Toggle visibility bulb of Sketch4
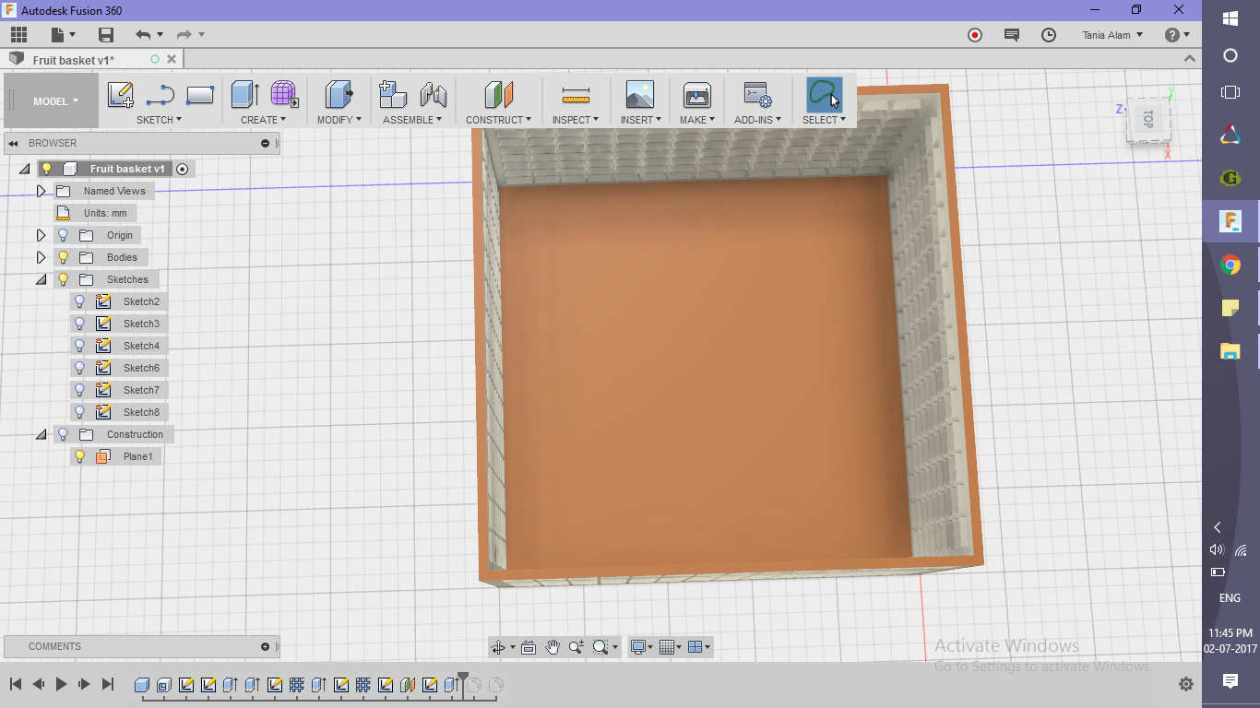This screenshot has height=708, width=1260. (80, 346)
